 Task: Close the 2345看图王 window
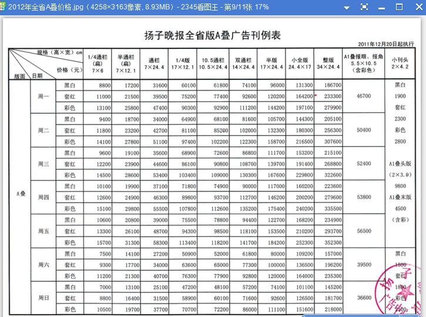(419, 7)
